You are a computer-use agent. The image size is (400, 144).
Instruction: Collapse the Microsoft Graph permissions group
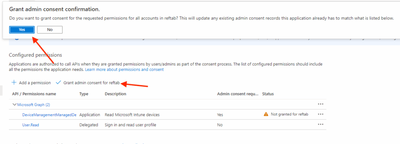click(14, 104)
